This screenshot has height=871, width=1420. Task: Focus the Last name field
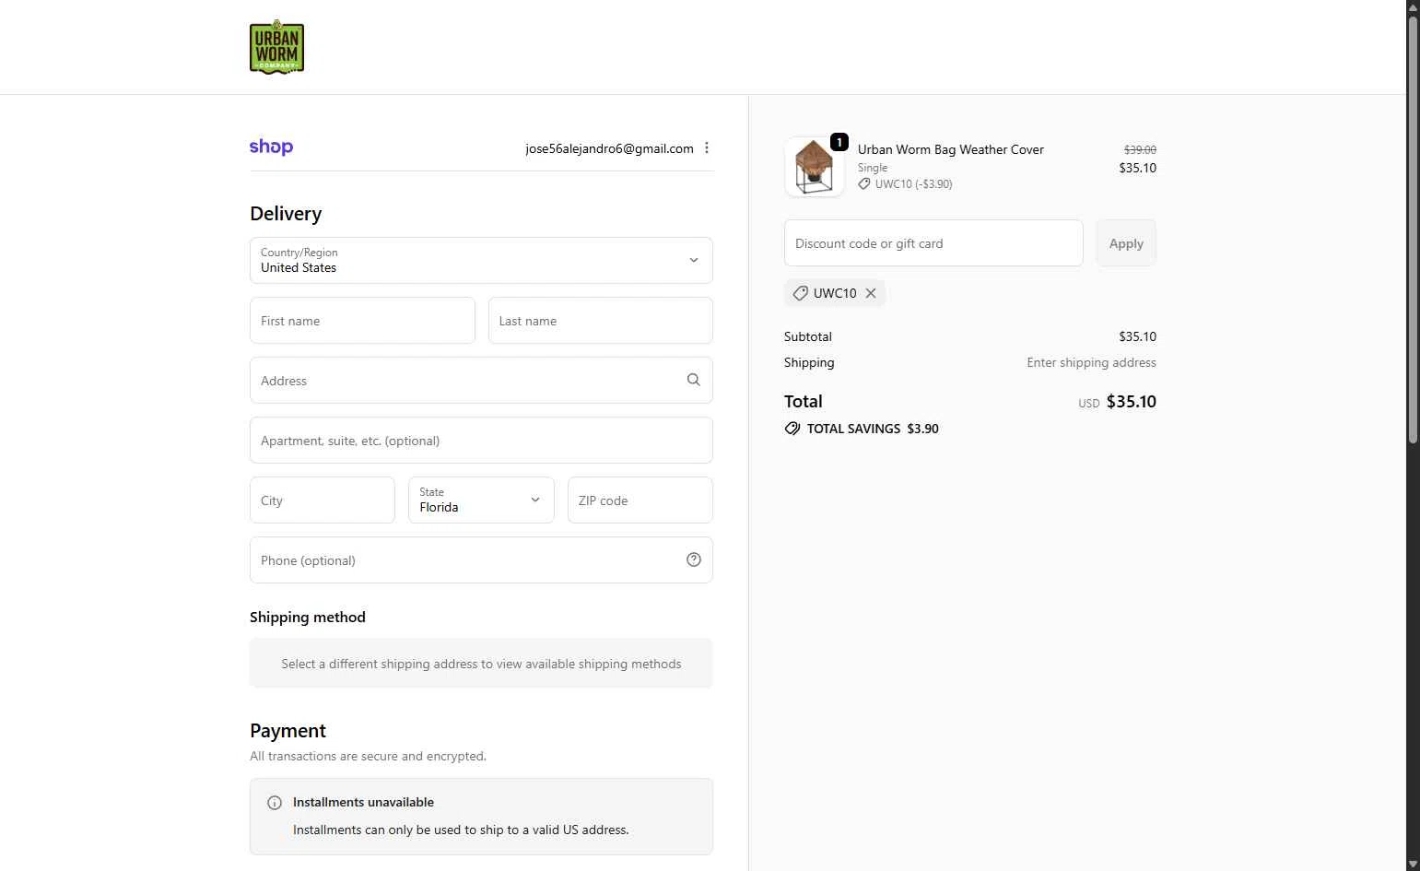pos(601,320)
